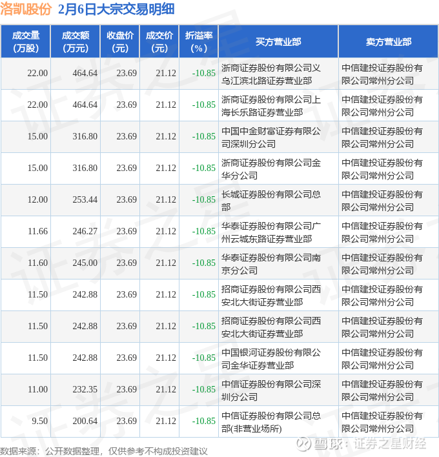The width and height of the screenshot is (439, 457).
Task: Click -10.85 in the 200.64 row
Action: (x=204, y=421)
